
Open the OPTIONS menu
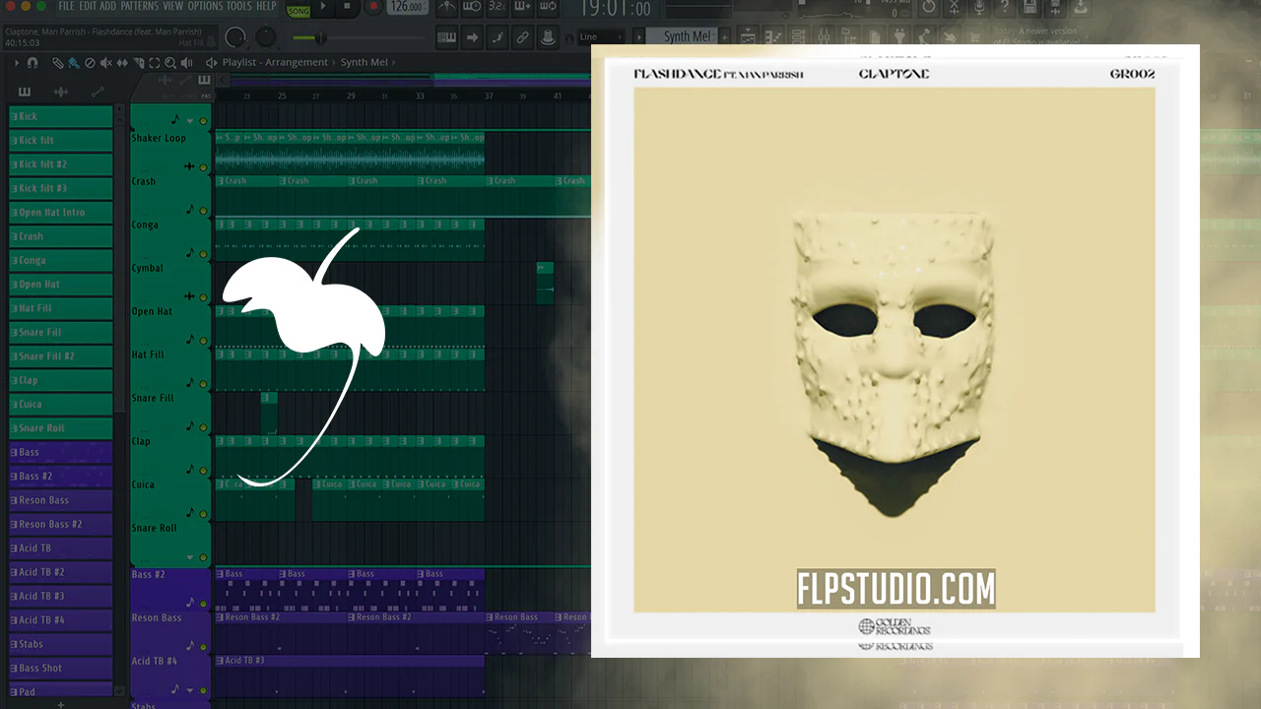pos(205,6)
